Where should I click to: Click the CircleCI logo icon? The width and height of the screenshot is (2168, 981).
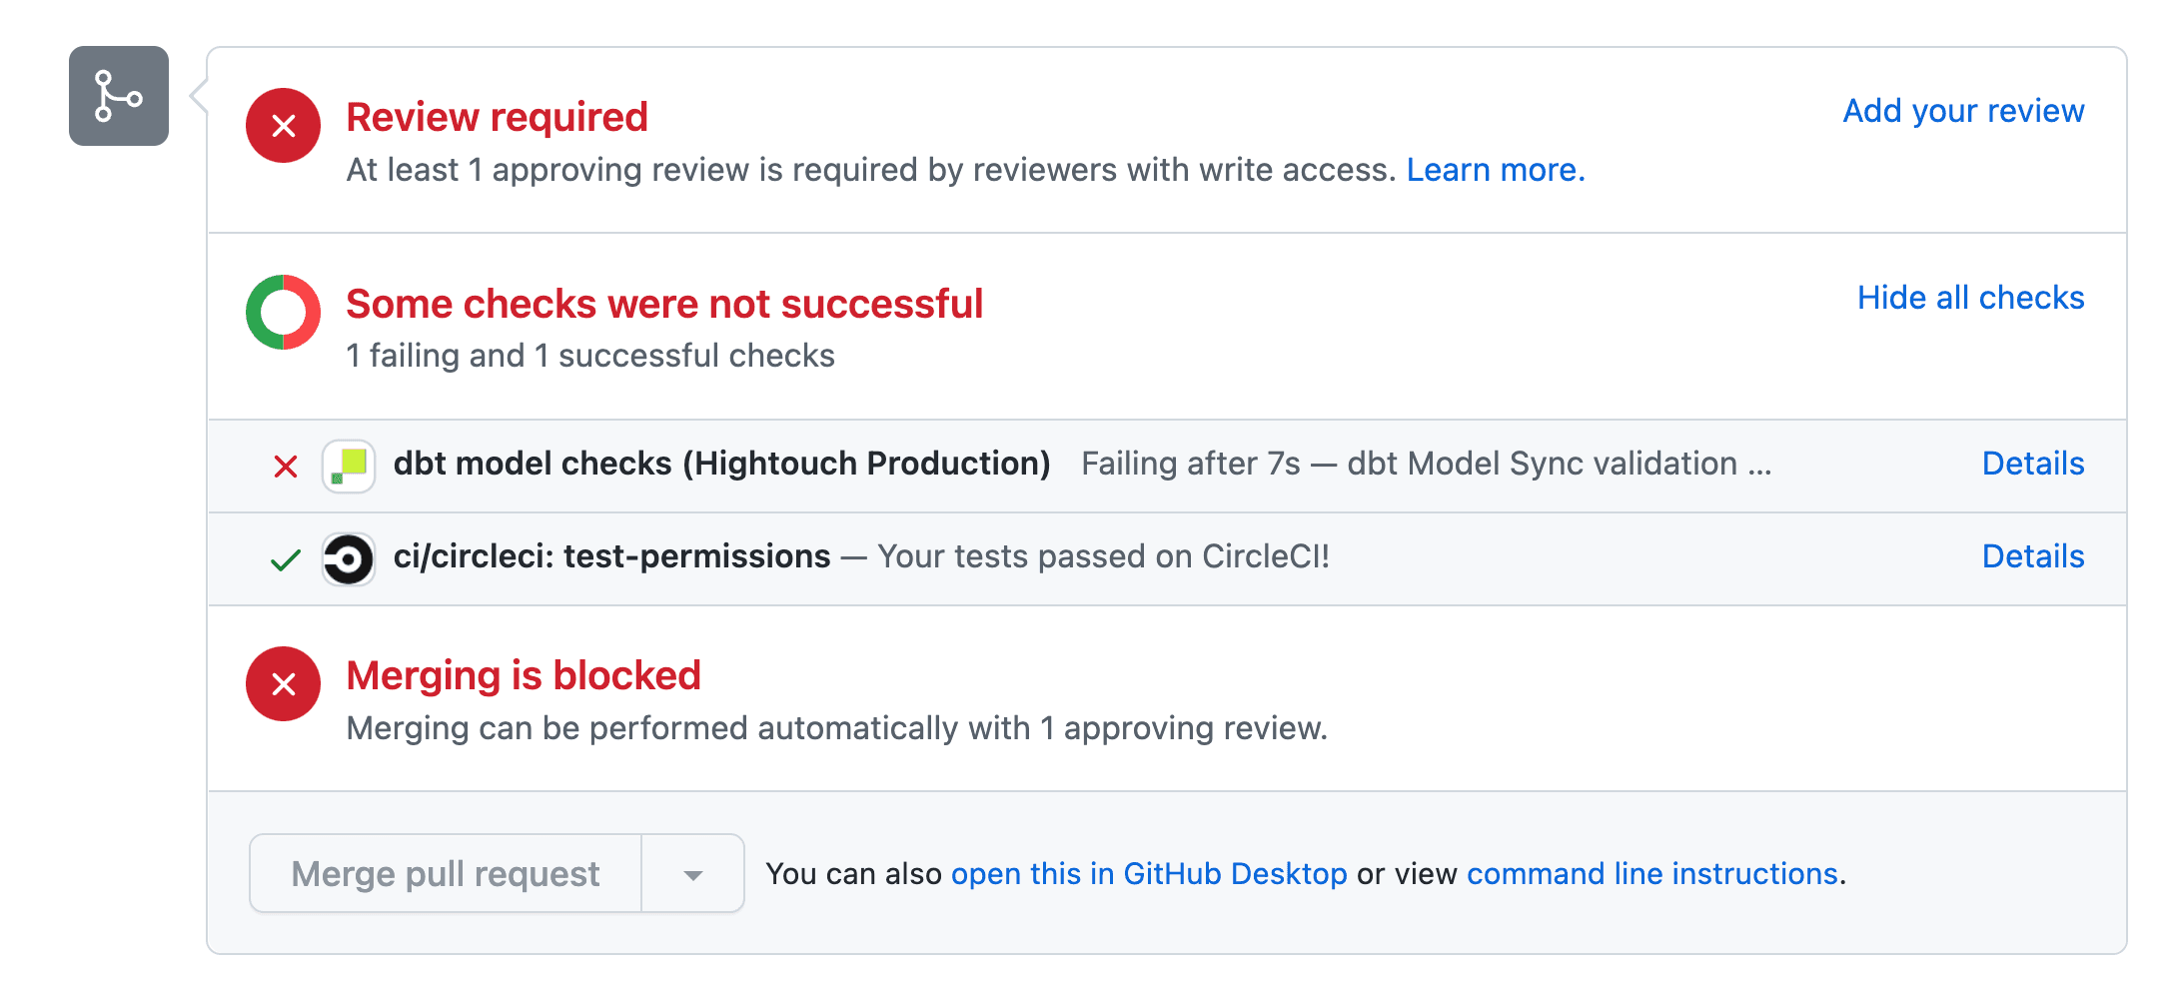348,557
